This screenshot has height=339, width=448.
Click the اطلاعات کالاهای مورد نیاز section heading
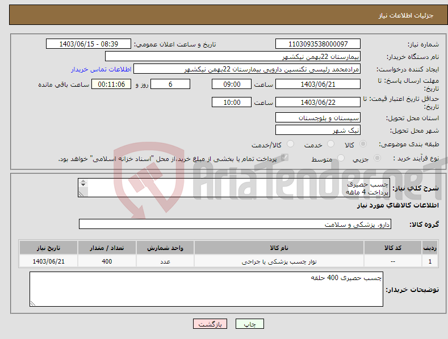(x=397, y=205)
